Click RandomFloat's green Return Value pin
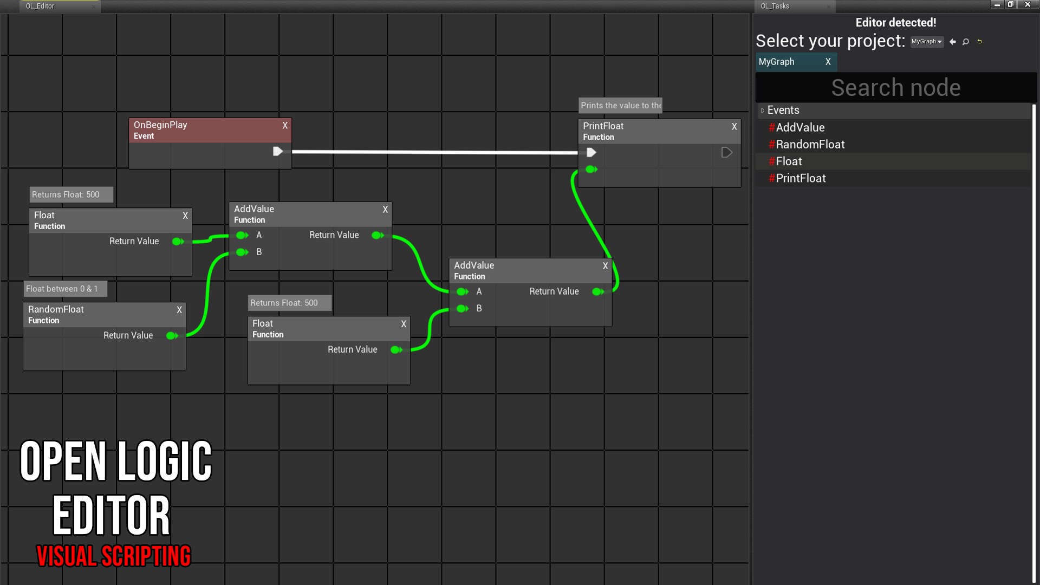 [x=172, y=336]
